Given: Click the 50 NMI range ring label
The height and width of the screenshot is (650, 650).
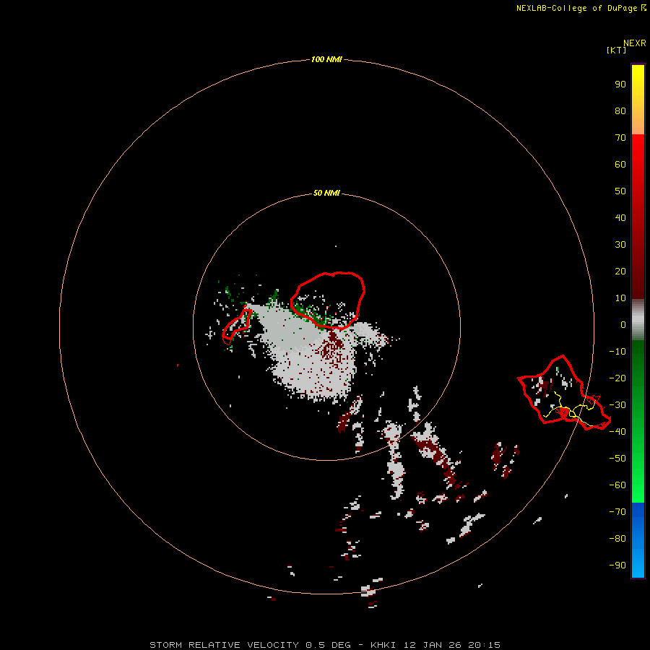Looking at the screenshot, I should tap(326, 193).
